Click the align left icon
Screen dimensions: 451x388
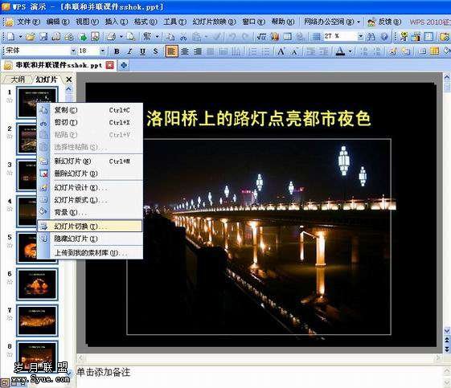tap(171, 51)
